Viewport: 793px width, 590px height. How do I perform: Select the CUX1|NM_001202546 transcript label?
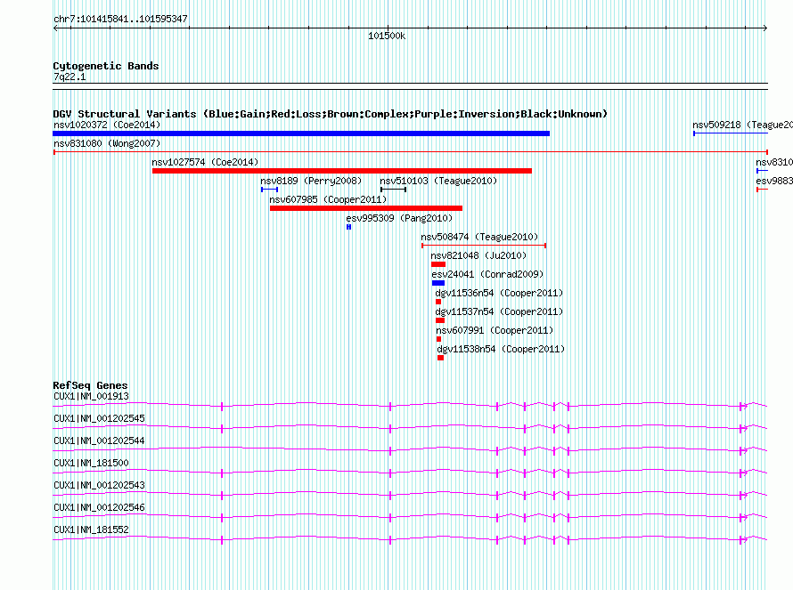99,507
